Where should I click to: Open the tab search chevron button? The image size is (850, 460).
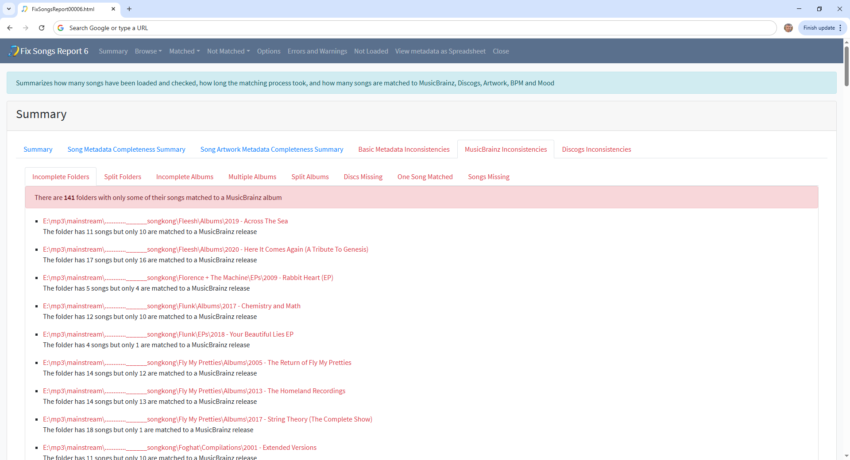(8, 9)
